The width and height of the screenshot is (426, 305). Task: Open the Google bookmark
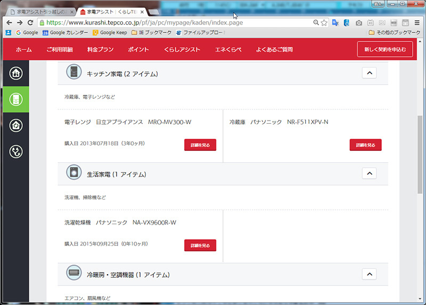click(x=27, y=32)
